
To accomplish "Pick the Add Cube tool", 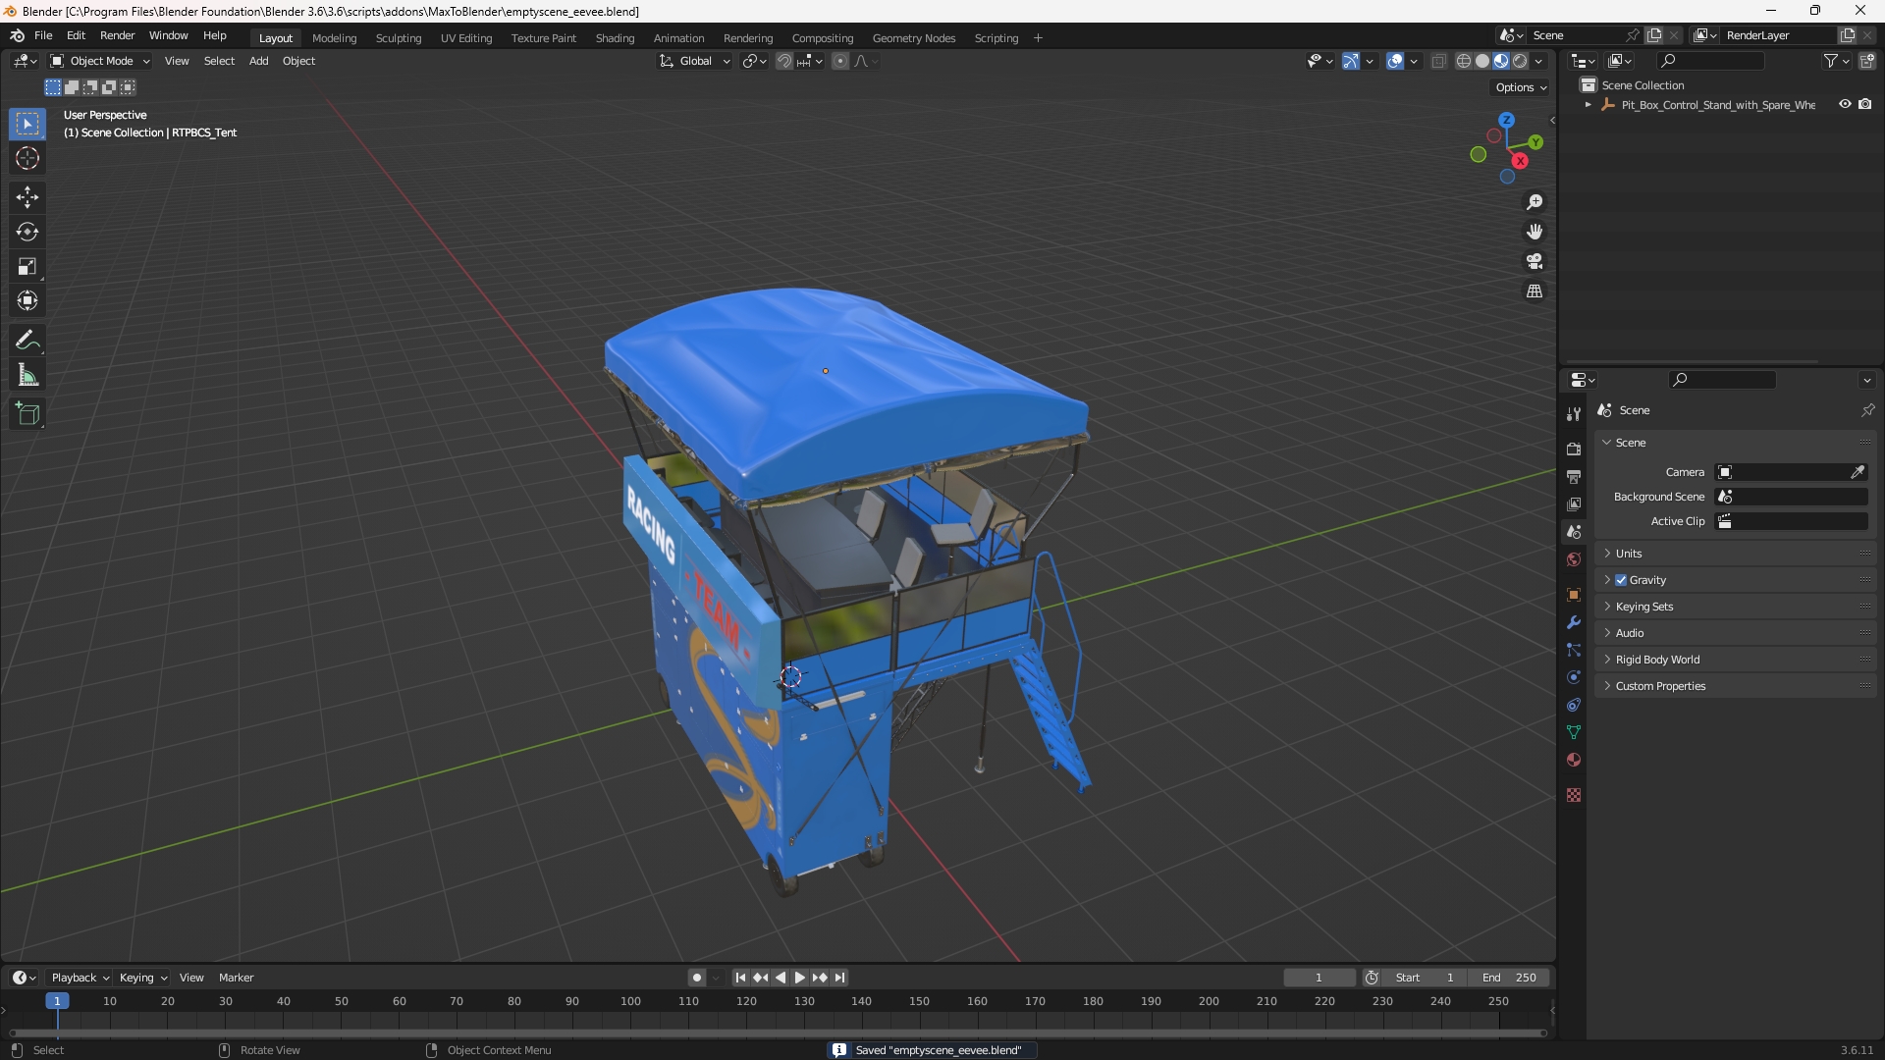I will pos(27,414).
